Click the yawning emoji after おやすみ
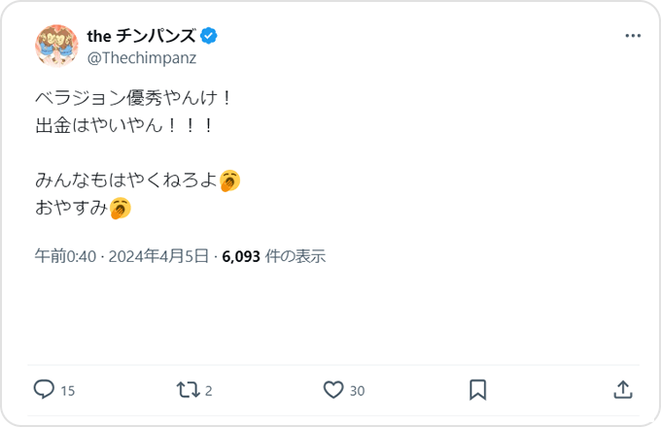The width and height of the screenshot is (661, 427). [x=121, y=207]
